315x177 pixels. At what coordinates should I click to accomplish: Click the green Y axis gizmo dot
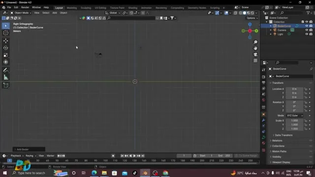pyautogui.click(x=256, y=31)
